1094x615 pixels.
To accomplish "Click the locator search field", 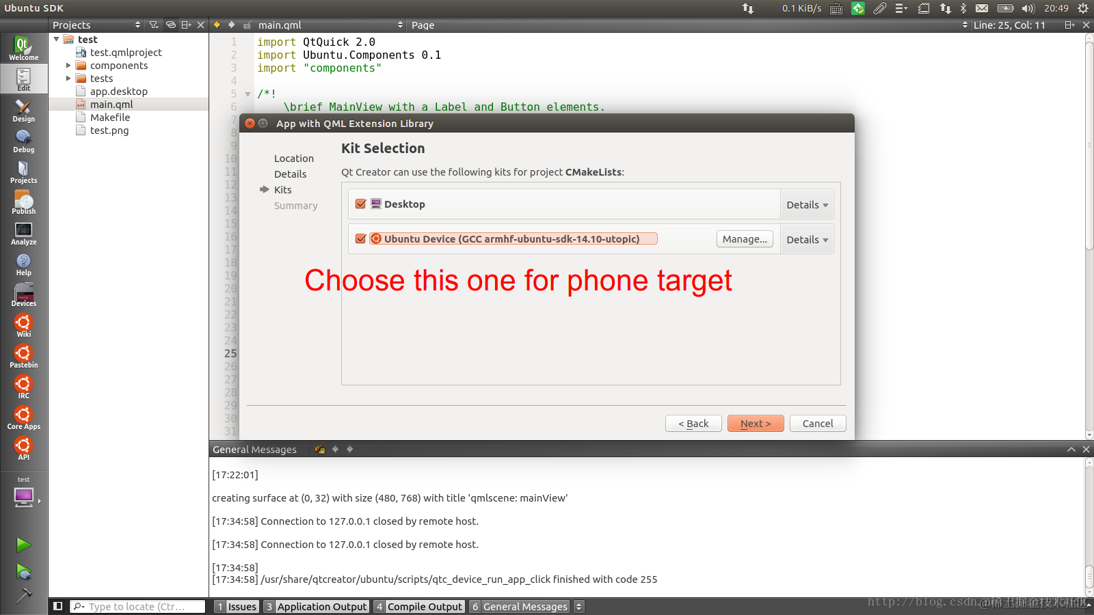I will 137,606.
